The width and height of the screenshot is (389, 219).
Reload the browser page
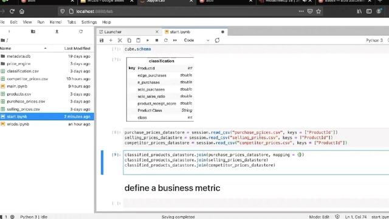[x=12, y=12]
